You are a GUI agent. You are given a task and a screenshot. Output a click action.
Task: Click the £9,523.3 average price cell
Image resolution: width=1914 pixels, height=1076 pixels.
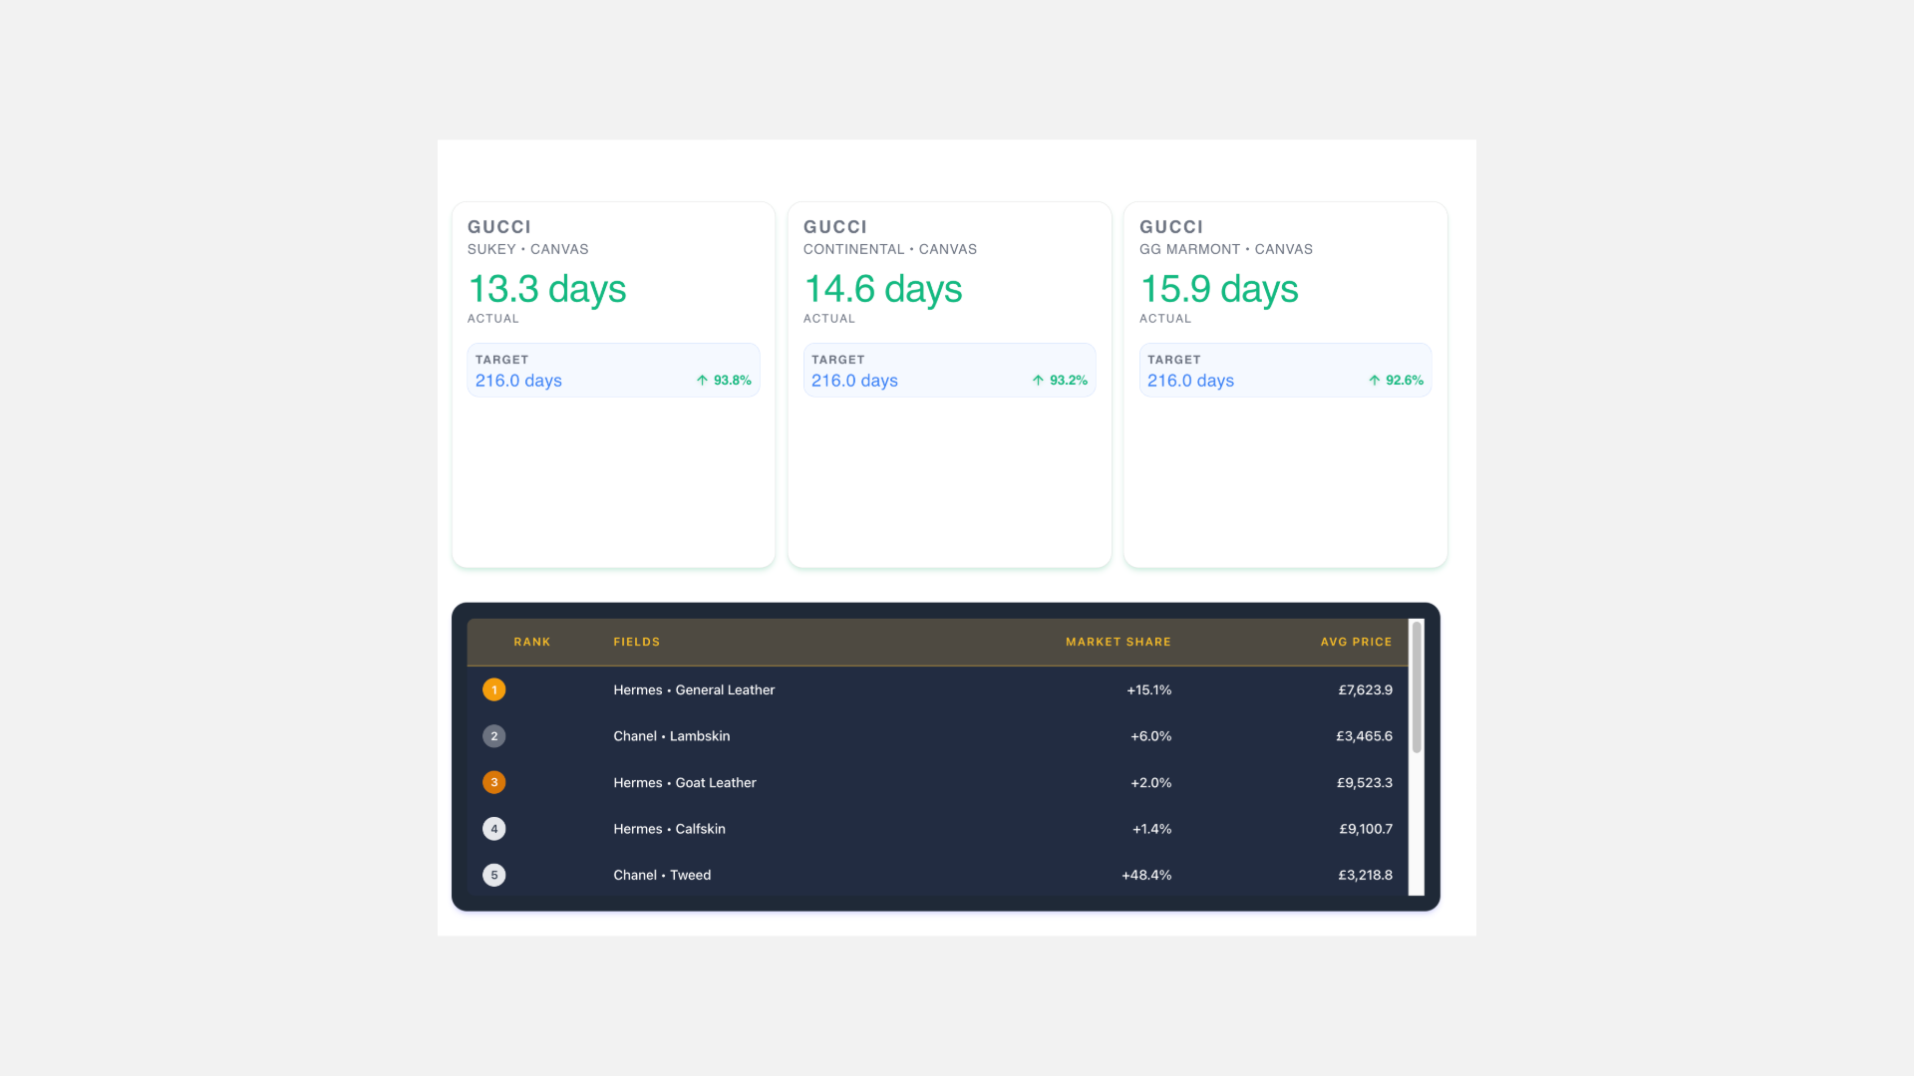(x=1364, y=782)
